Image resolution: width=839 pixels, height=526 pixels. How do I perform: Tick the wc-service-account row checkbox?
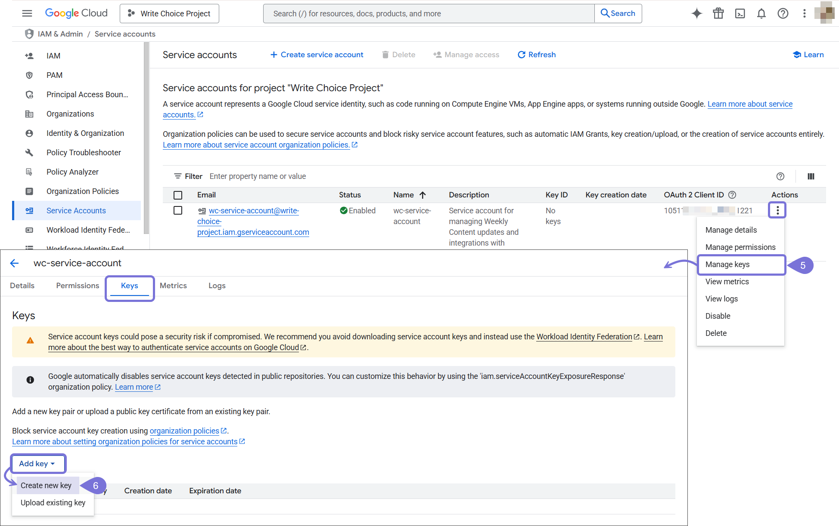[178, 210]
